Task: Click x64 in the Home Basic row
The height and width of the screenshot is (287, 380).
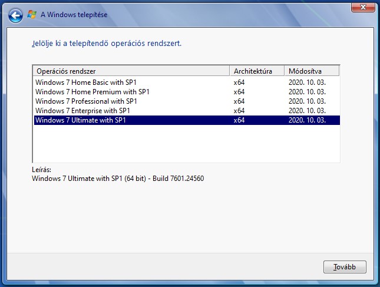Action: [x=239, y=83]
